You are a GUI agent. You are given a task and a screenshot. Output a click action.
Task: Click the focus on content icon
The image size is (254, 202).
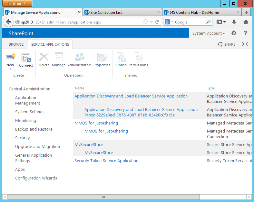(245, 44)
